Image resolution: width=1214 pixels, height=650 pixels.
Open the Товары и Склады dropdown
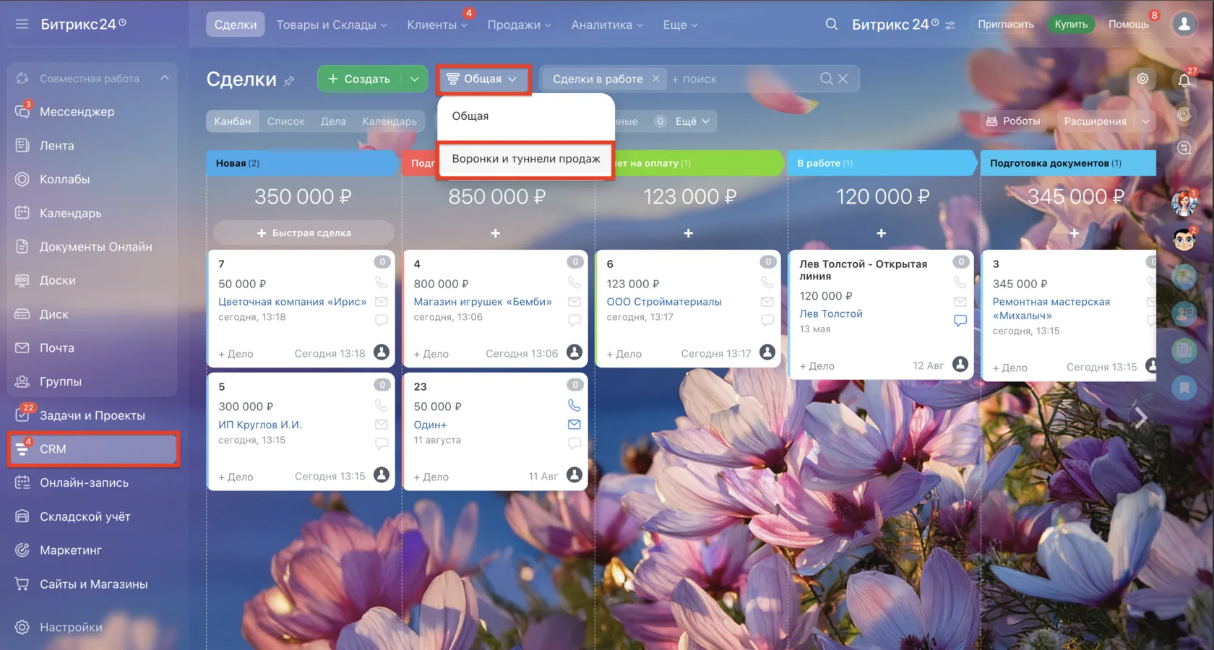click(332, 25)
